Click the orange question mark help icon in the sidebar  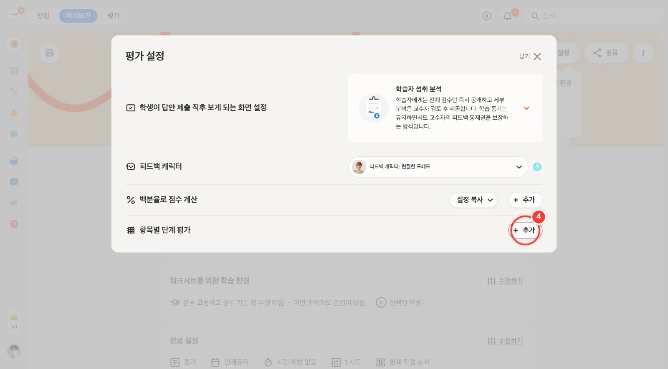[14, 224]
